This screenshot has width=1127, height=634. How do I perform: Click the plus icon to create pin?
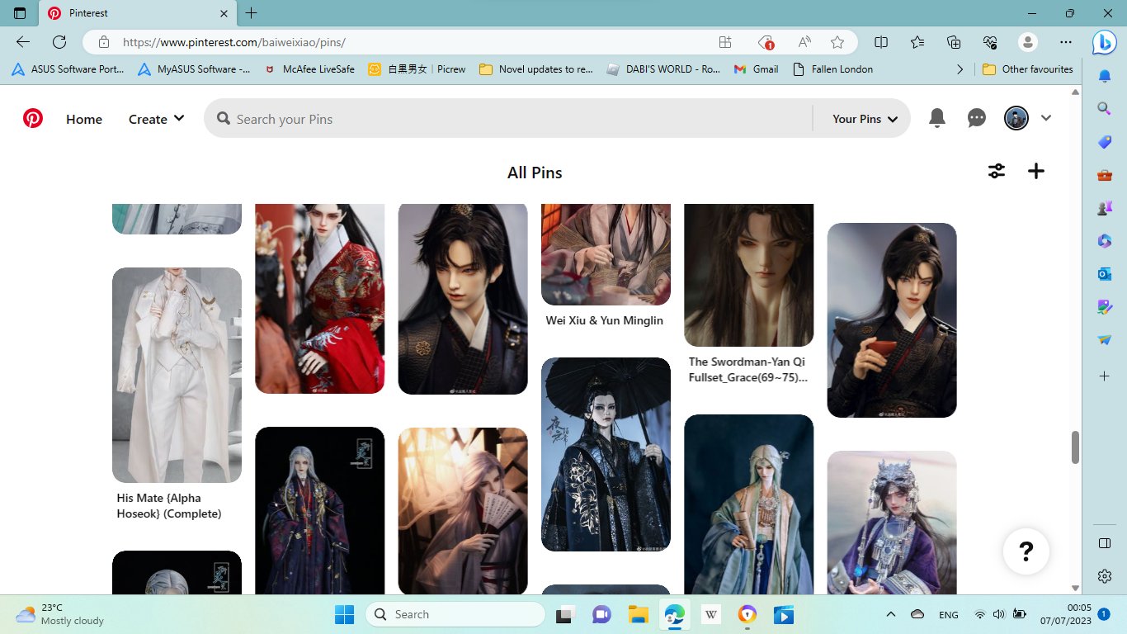click(1036, 171)
